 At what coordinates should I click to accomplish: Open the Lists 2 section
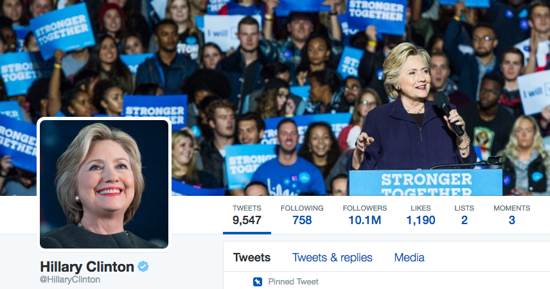click(464, 215)
